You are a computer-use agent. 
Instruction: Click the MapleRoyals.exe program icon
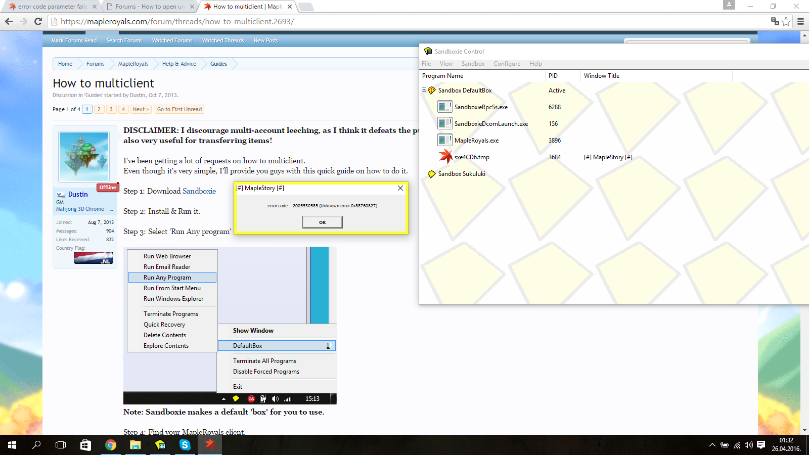[x=445, y=140]
